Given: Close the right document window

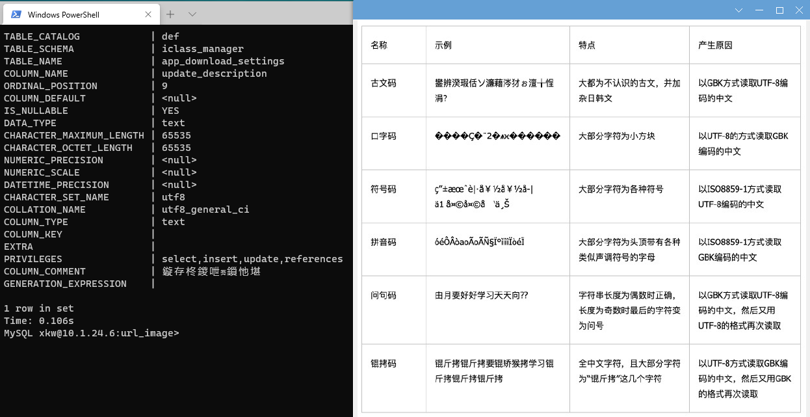Looking at the screenshot, I should [799, 10].
